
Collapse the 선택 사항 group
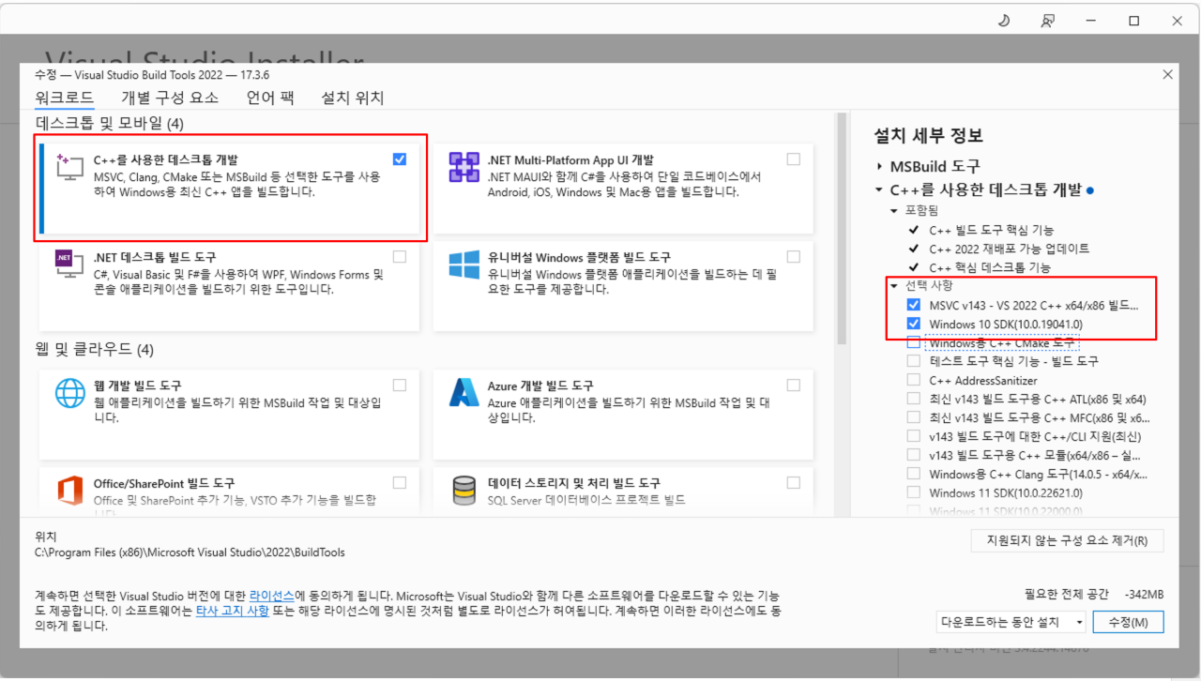click(x=894, y=285)
